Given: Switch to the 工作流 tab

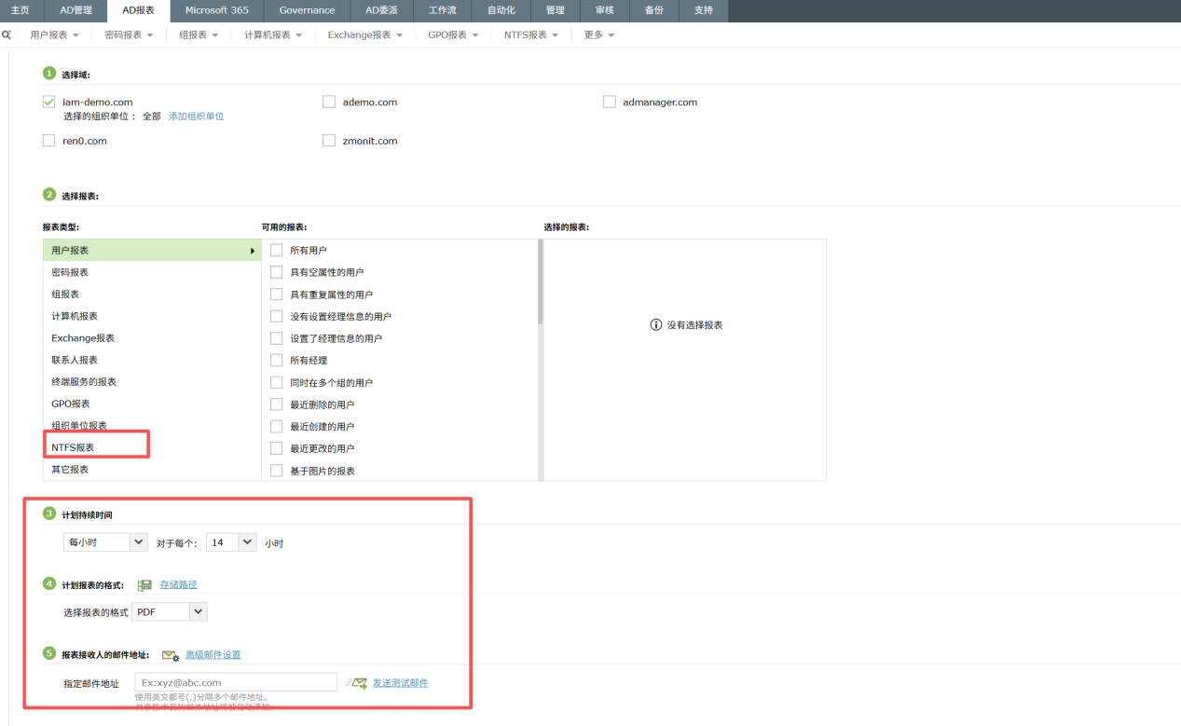Looking at the screenshot, I should point(442,10).
